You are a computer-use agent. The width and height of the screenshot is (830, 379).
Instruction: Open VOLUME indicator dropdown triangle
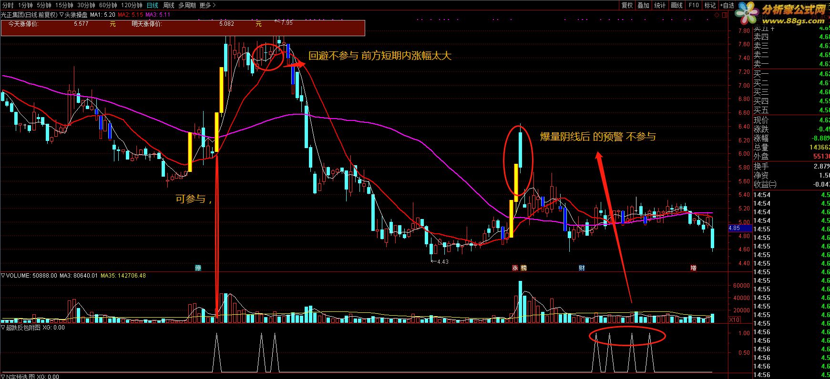click(x=3, y=275)
